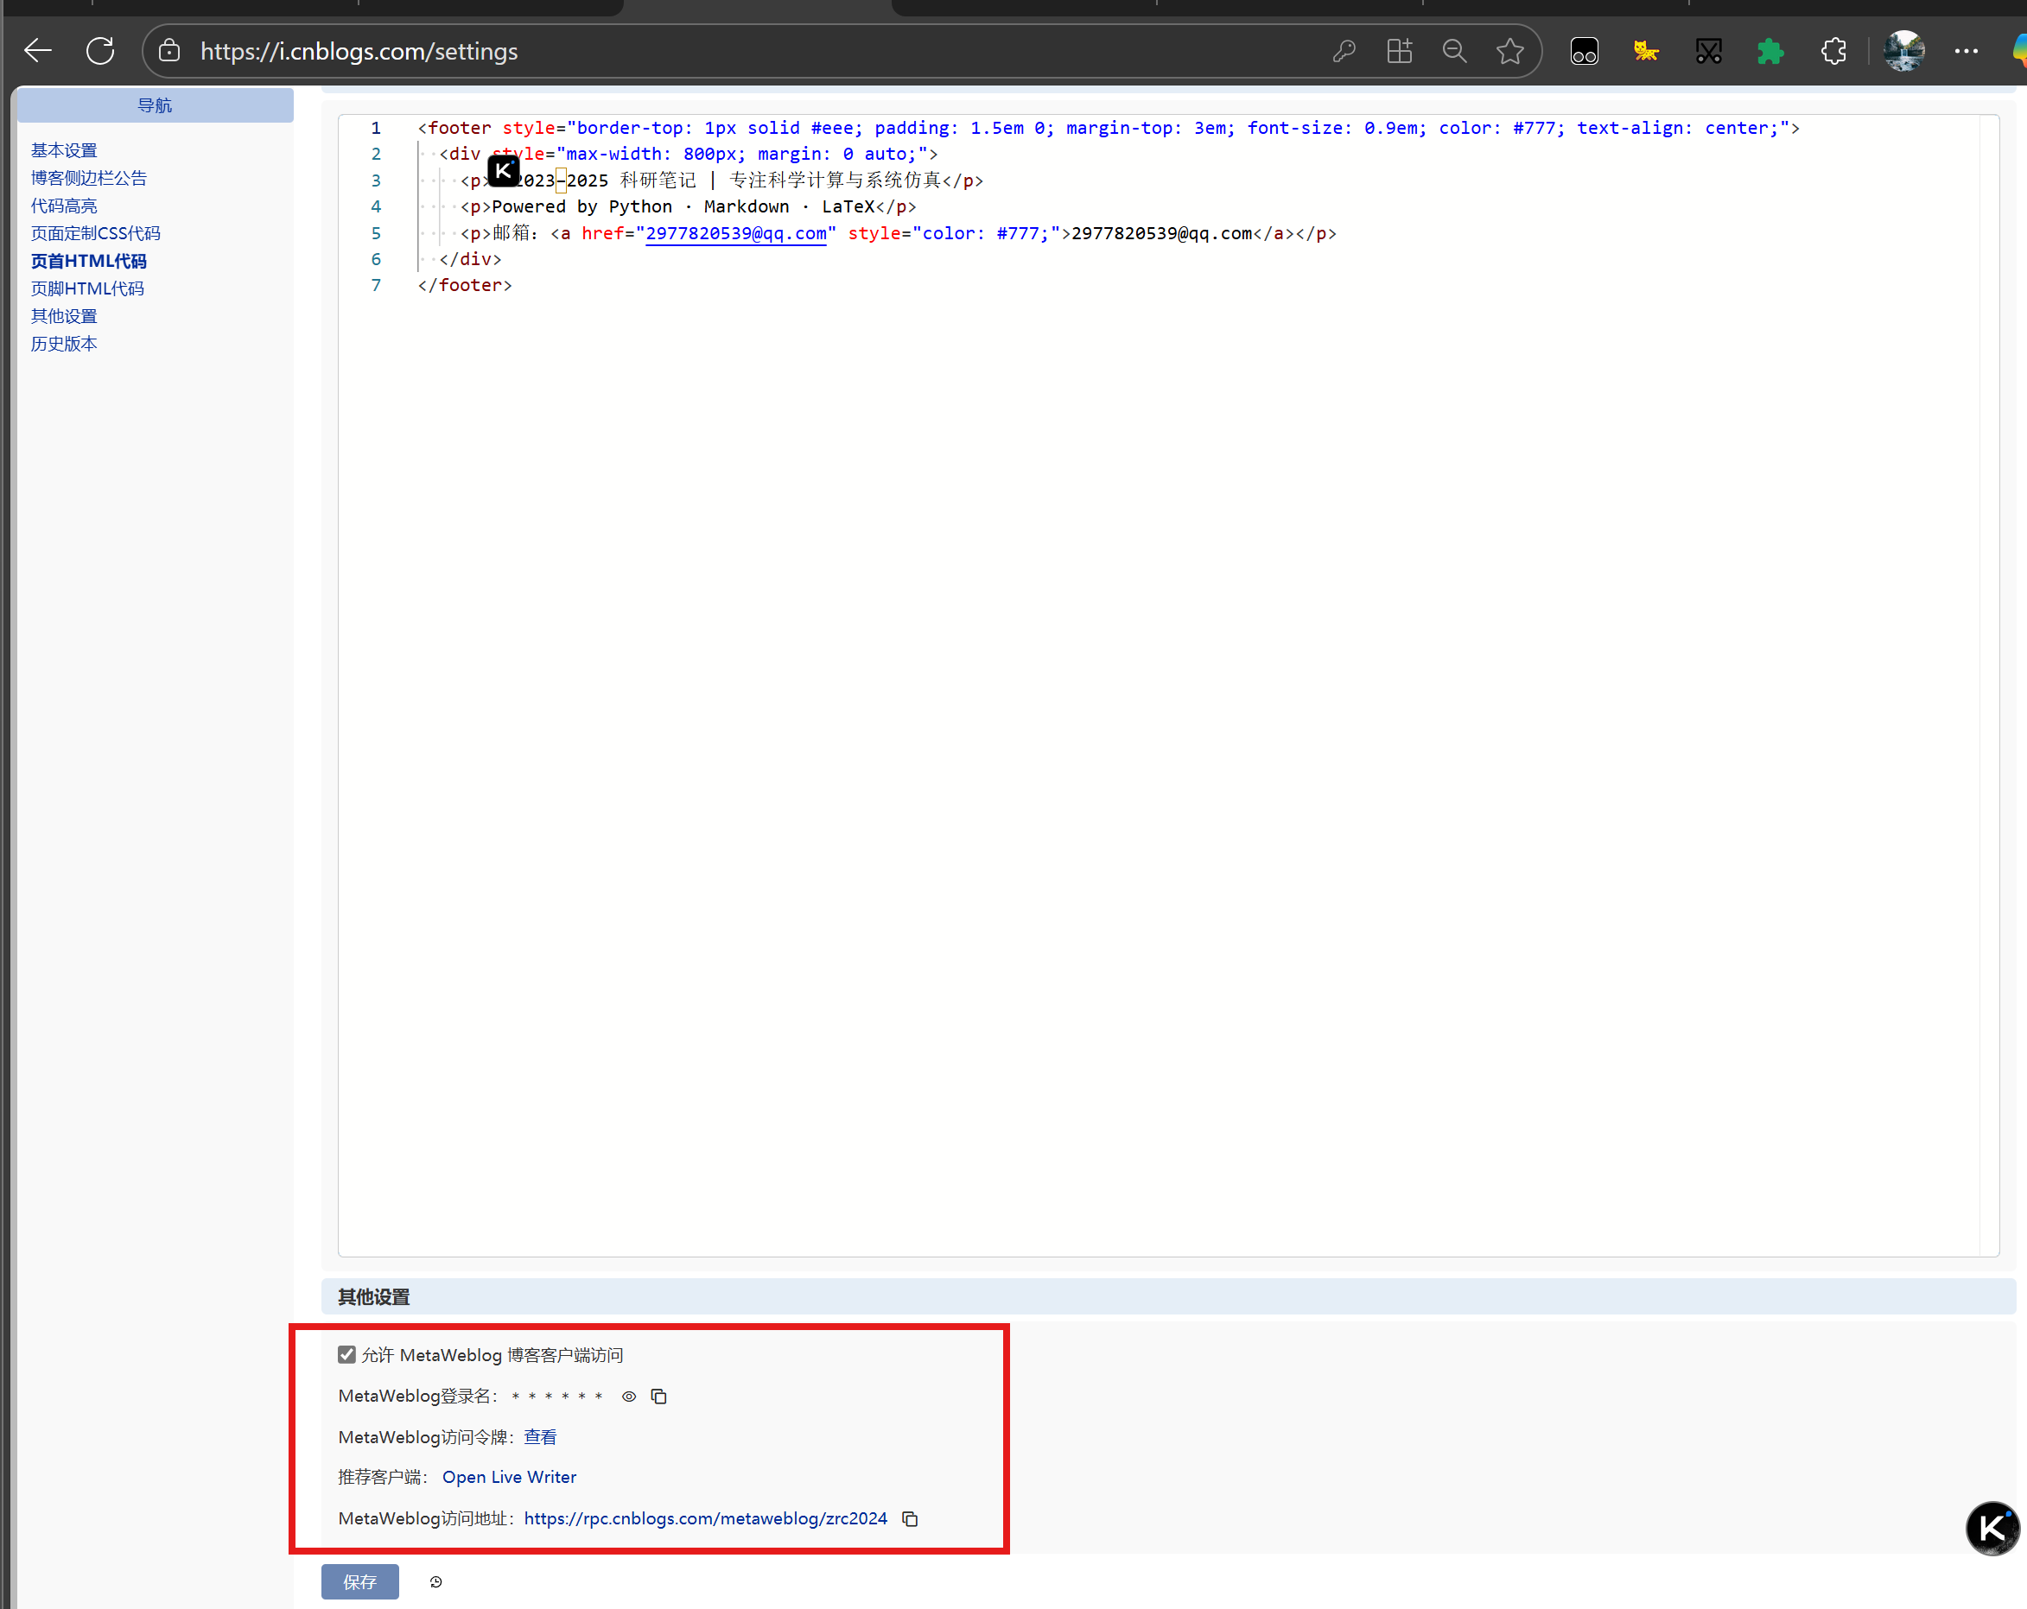Image resolution: width=2027 pixels, height=1609 pixels.
Task: Click the browser back arrow
Action: pos(38,51)
